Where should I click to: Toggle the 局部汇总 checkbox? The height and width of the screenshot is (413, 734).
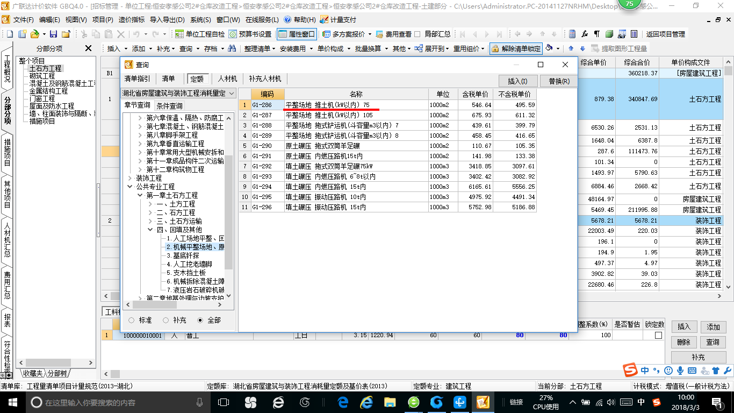coord(418,34)
